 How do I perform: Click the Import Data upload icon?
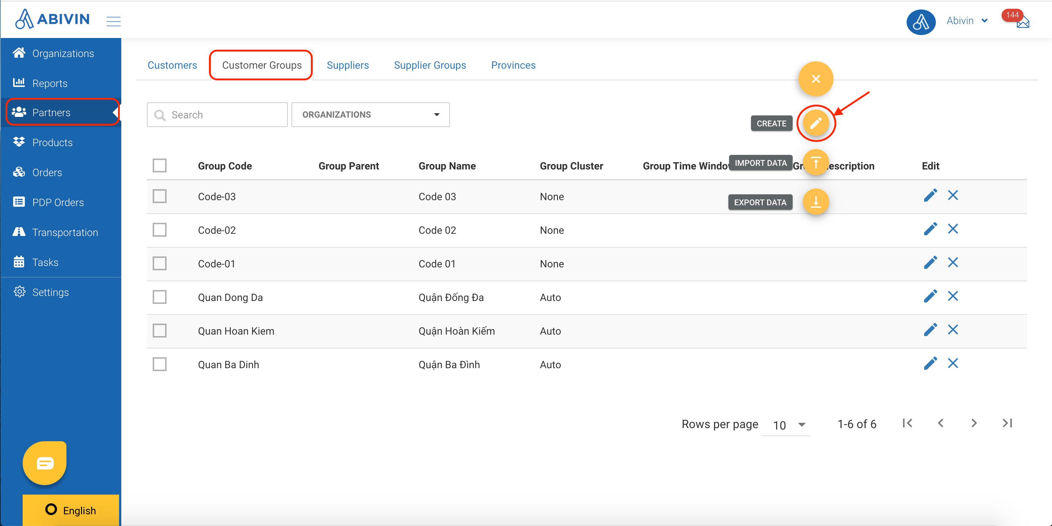816,163
